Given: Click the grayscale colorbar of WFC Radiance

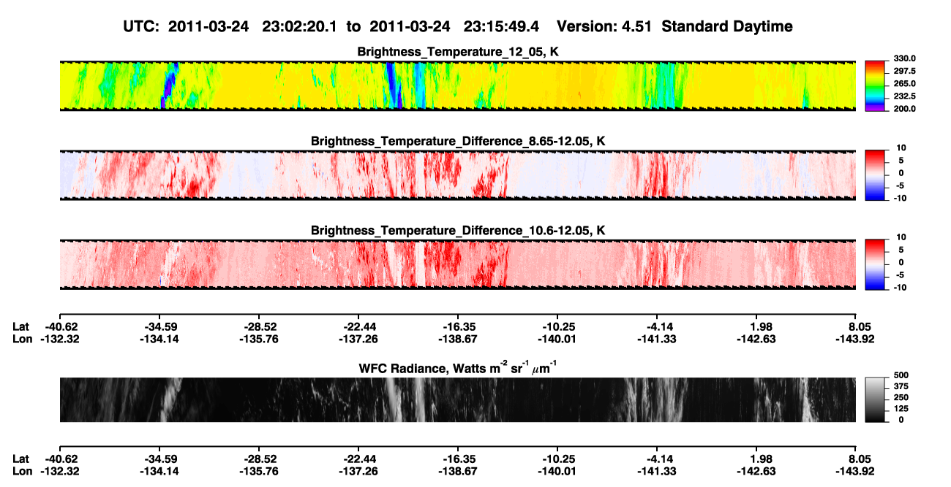Looking at the screenshot, I should tap(876, 400).
